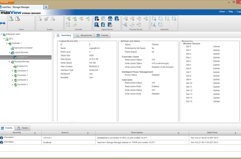The width and height of the screenshot is (241, 159).
Task: Click the delete system icon with red X in Home group
Action: [x=18, y=19]
